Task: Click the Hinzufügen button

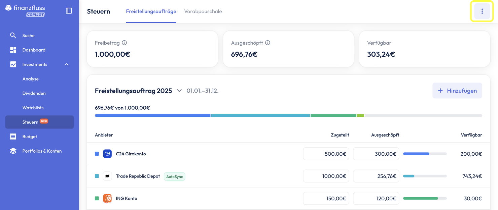Action: tap(457, 91)
